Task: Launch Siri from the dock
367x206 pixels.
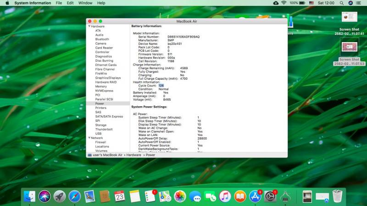Action: (44, 196)
